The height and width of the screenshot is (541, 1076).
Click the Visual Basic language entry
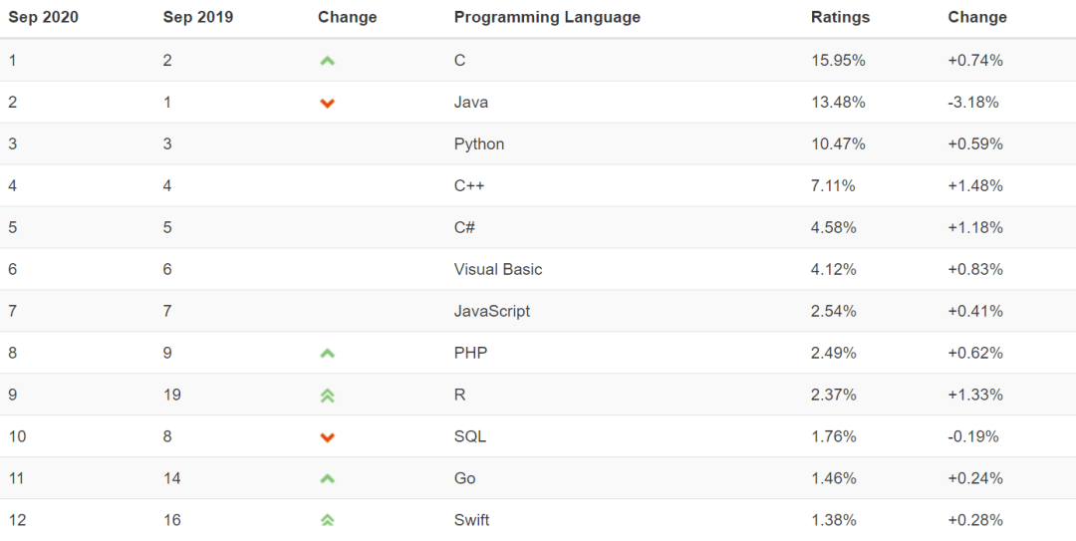coord(498,270)
